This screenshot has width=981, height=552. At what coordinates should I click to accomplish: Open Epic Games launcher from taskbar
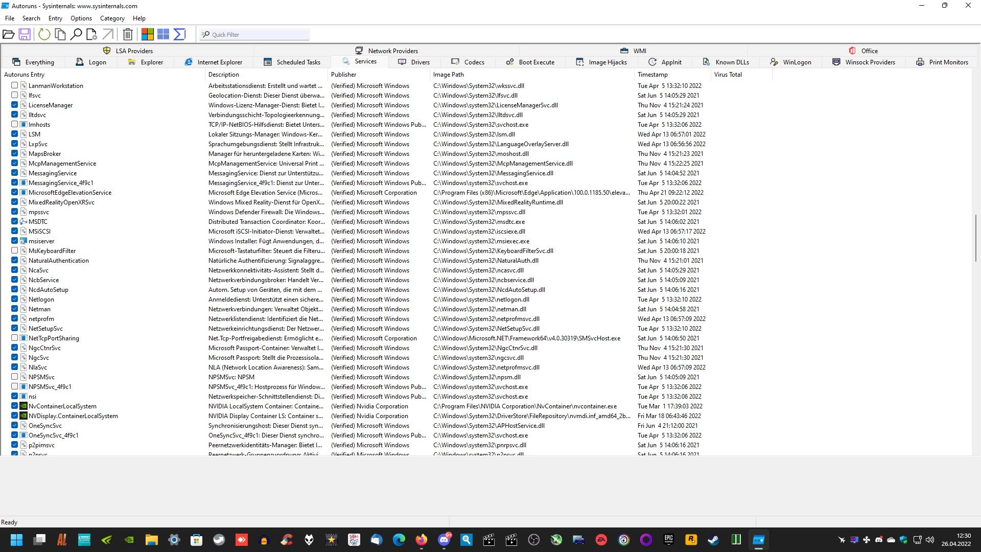[668, 540]
